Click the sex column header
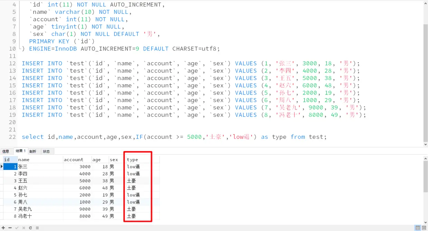 [117, 160]
